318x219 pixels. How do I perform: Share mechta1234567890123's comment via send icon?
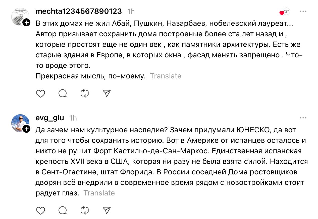[x=107, y=93]
